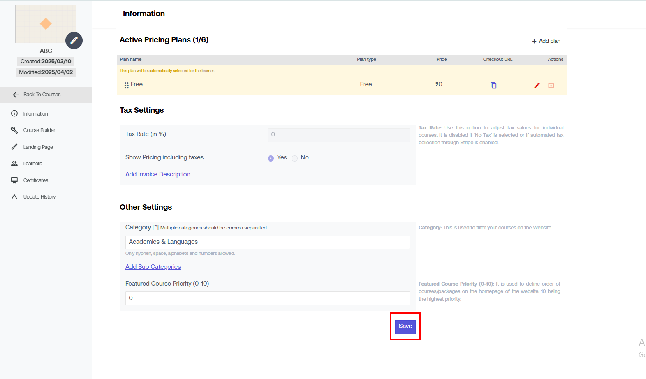Archive the Free pricing plan

point(551,86)
